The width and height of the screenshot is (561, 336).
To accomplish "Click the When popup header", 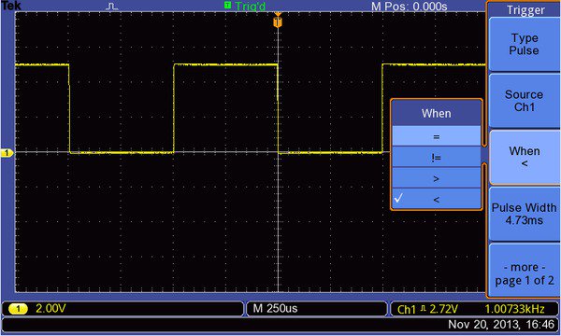I will click(x=436, y=113).
